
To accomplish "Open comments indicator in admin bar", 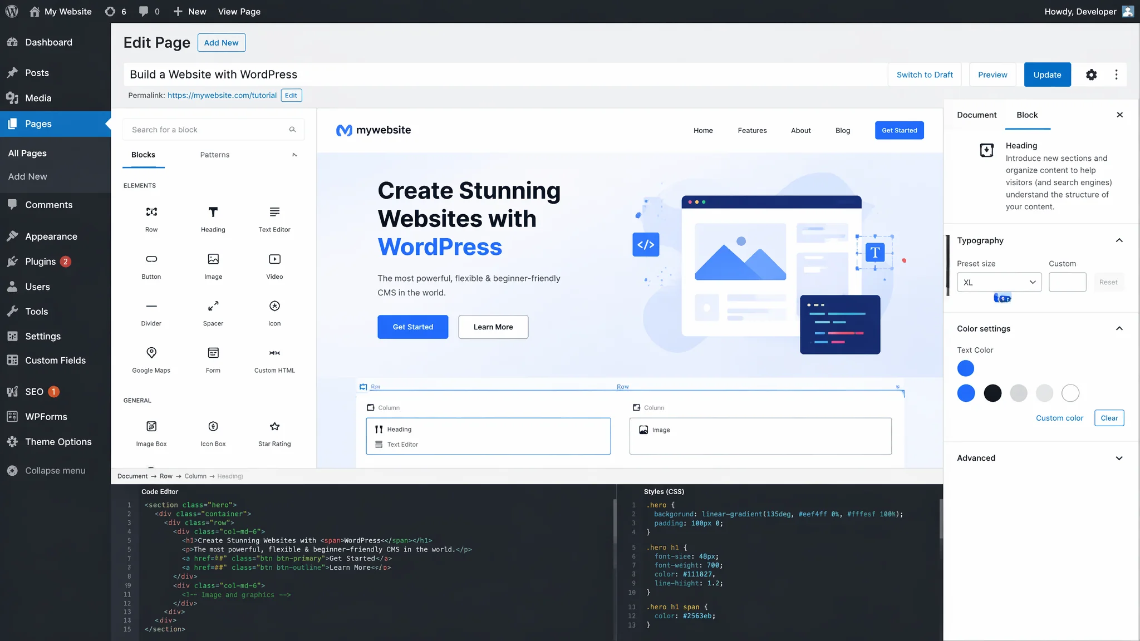I will click(149, 11).
